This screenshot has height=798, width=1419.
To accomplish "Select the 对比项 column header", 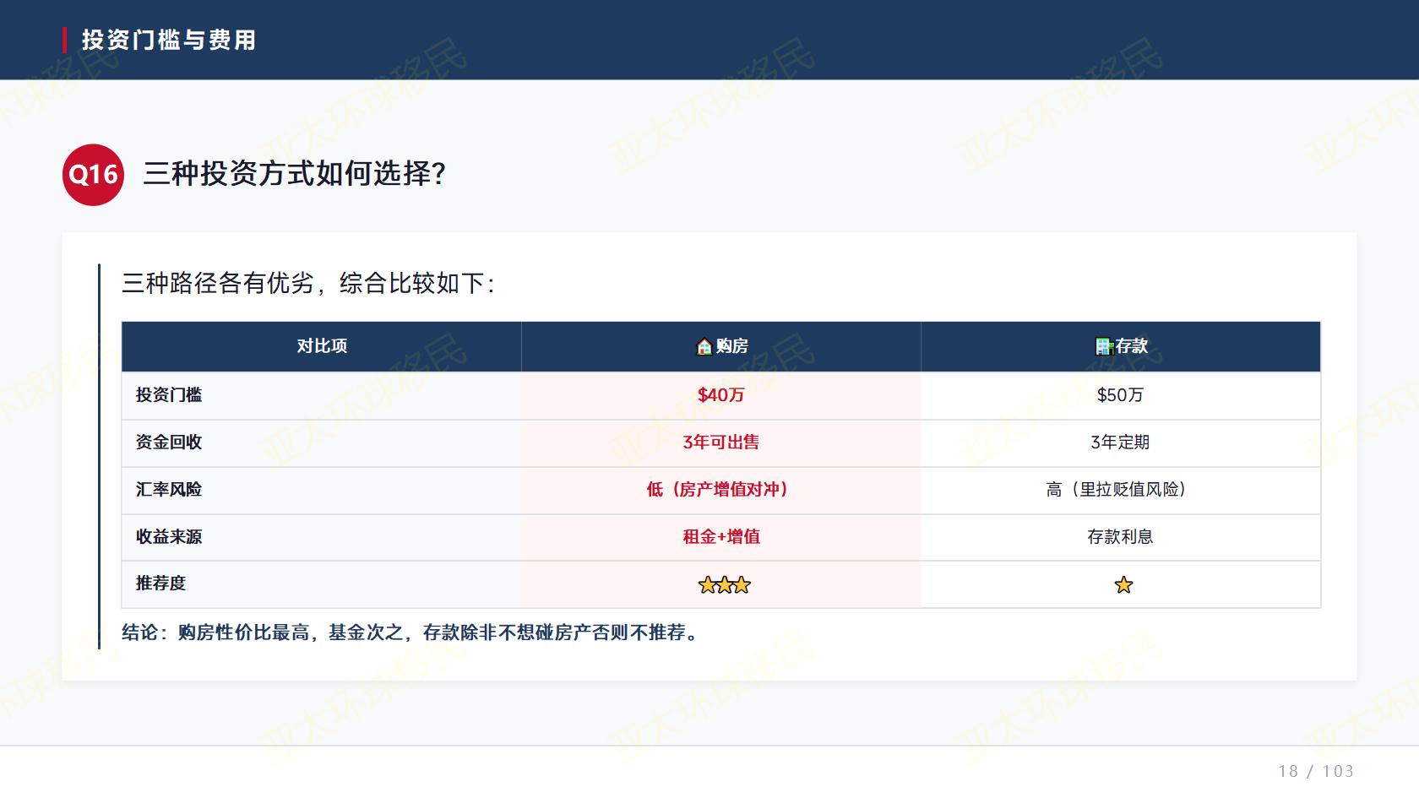I will tap(322, 346).
